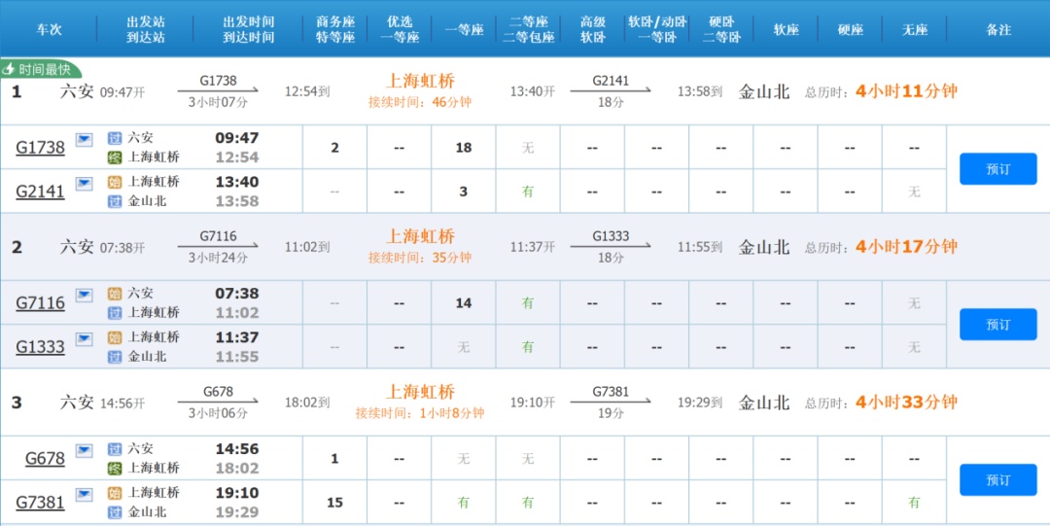
Task: Click the orange 始 origin badge in G2141 row
Action: coord(115,182)
